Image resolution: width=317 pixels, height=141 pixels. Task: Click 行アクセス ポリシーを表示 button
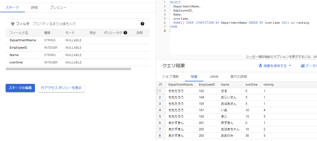[x=61, y=88]
